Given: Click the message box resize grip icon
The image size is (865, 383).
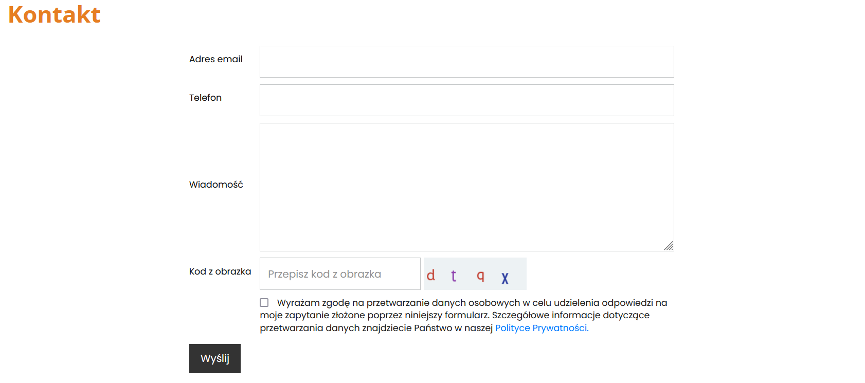Looking at the screenshot, I should 669,246.
